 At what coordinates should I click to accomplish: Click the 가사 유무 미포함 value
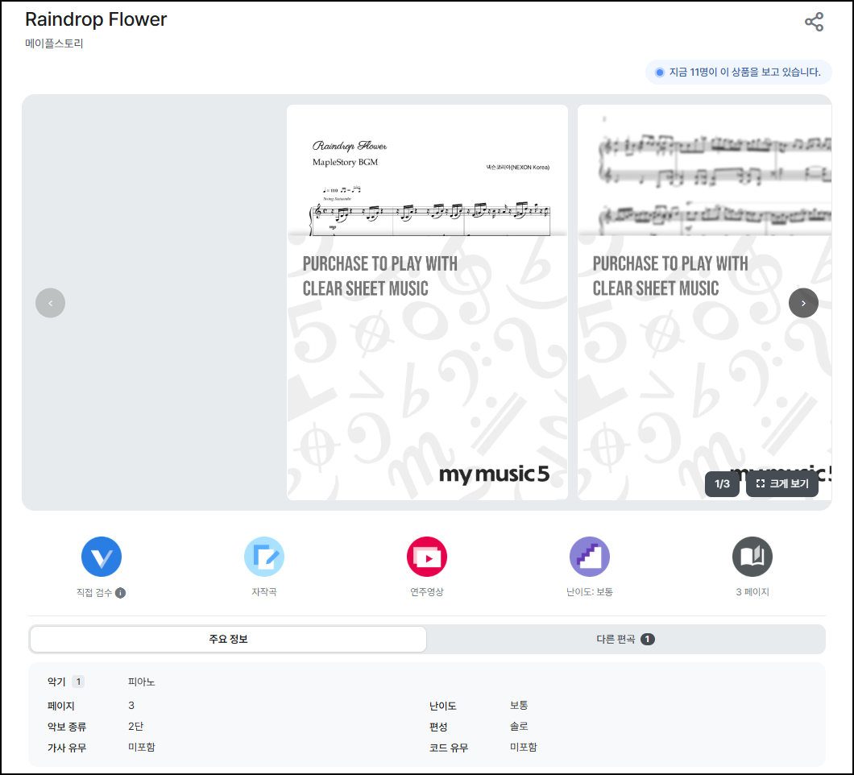[142, 748]
